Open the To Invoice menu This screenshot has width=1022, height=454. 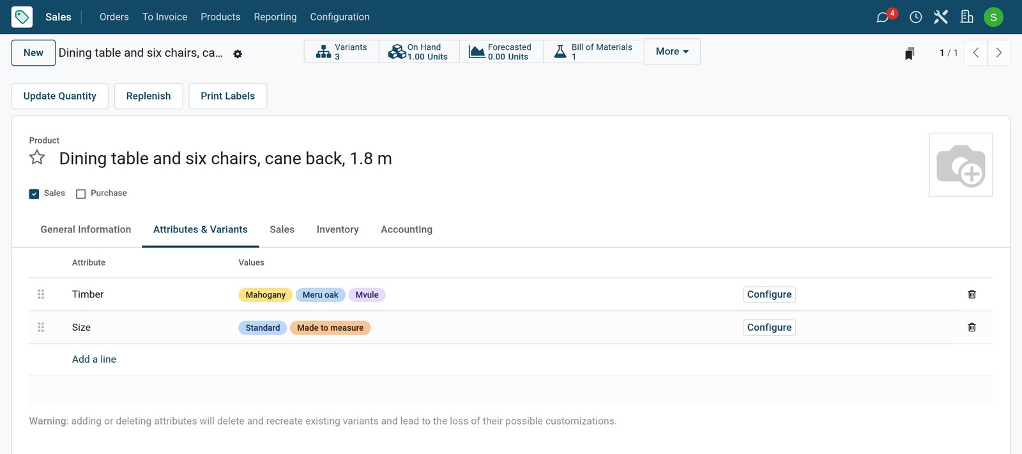(165, 17)
